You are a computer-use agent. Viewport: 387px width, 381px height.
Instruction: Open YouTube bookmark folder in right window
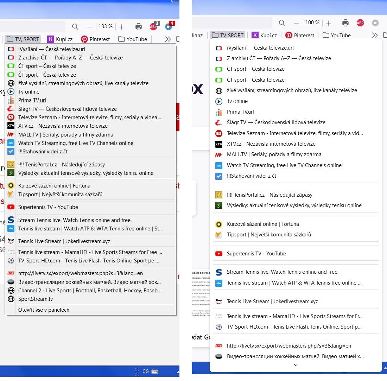coord(337,35)
